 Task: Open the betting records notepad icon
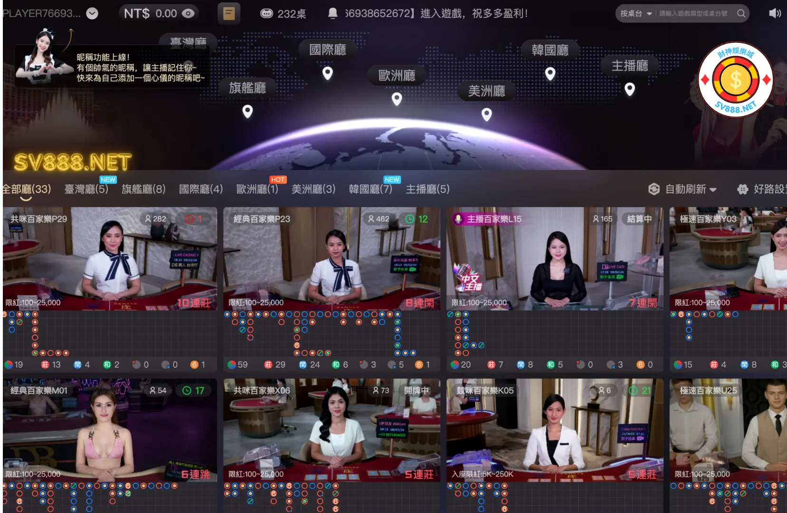(x=229, y=13)
